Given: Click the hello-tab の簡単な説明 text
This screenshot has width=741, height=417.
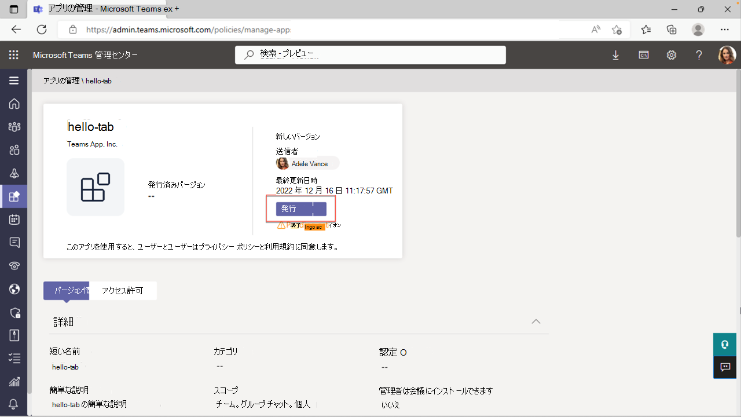Looking at the screenshot, I should (89, 404).
